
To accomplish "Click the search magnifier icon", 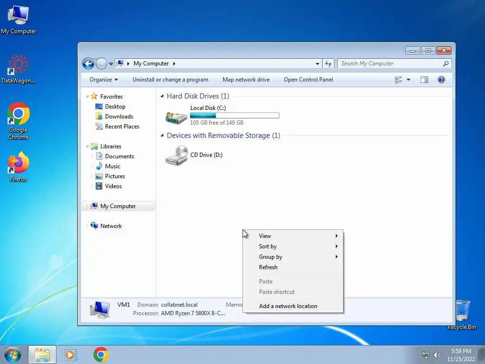I will 446,64.
